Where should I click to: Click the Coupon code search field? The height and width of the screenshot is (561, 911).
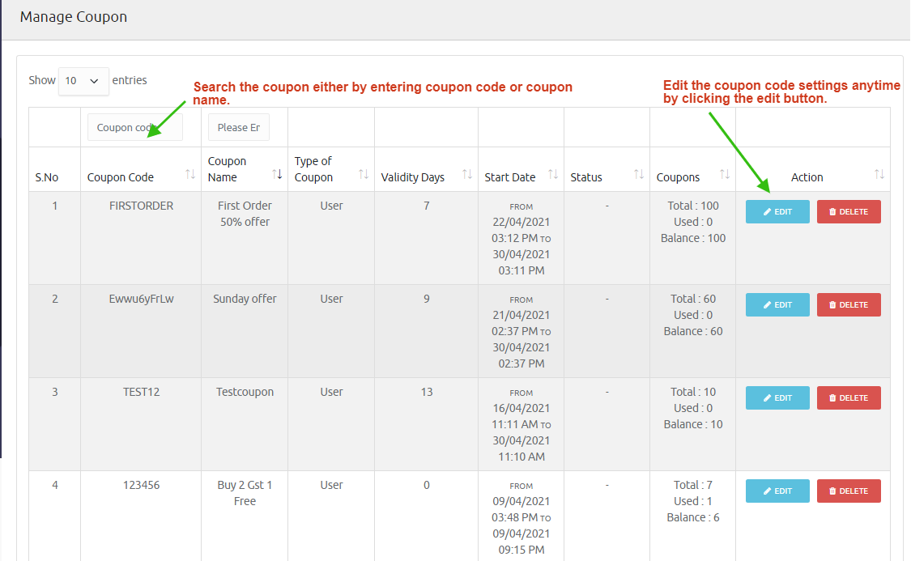(135, 127)
